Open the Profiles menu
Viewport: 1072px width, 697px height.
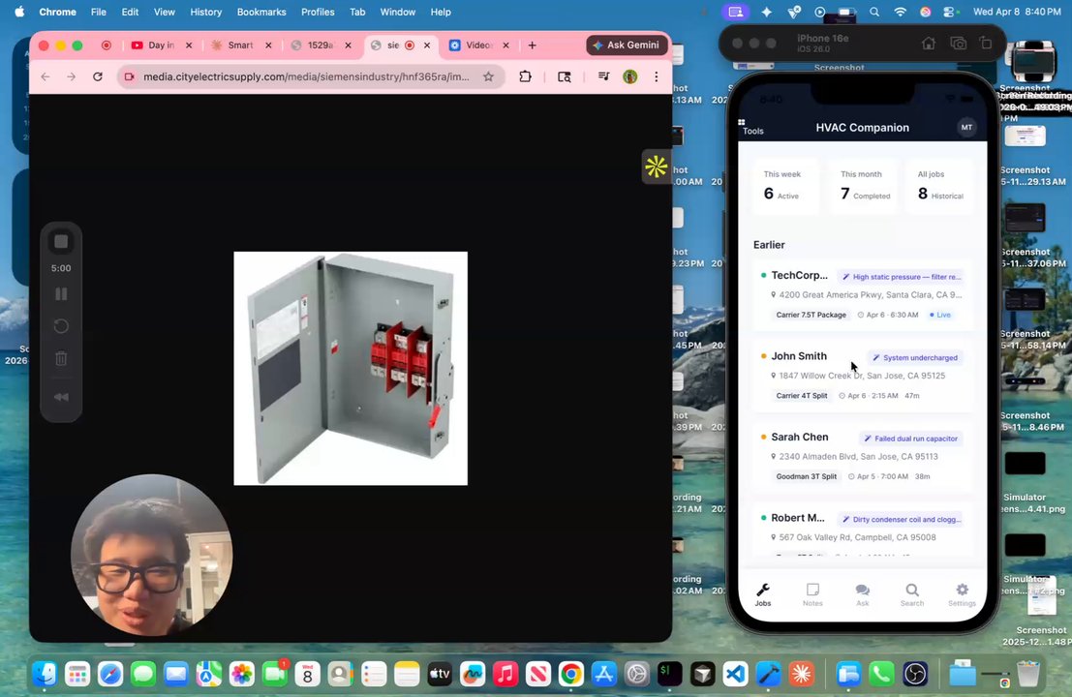(318, 12)
